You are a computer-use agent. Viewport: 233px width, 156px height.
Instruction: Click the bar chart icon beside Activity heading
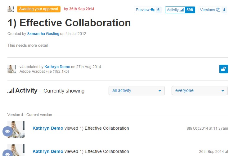[11, 90]
